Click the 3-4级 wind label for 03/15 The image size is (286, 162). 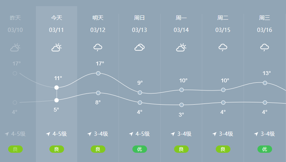pyautogui.click(x=226, y=134)
